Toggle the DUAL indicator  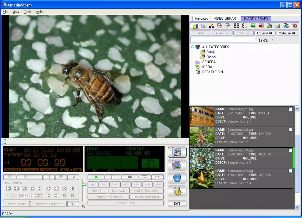pos(150,161)
